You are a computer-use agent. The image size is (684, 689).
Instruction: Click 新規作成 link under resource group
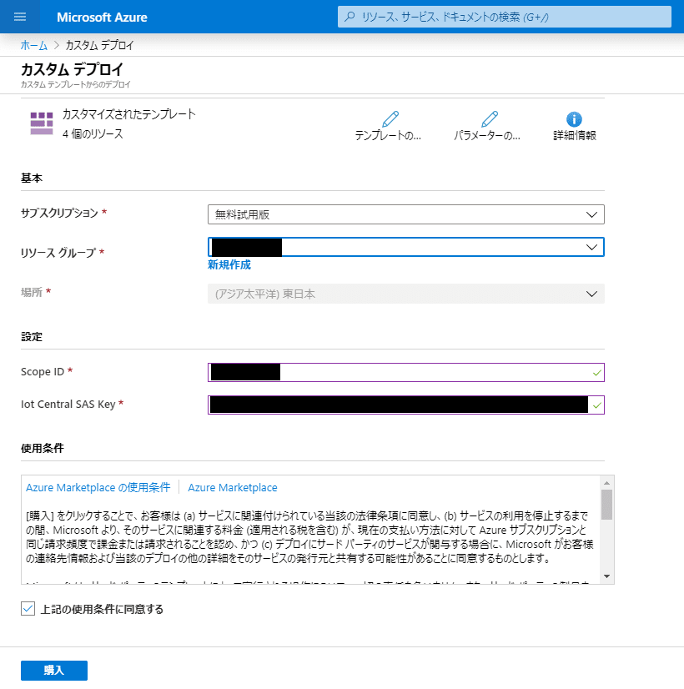[229, 264]
